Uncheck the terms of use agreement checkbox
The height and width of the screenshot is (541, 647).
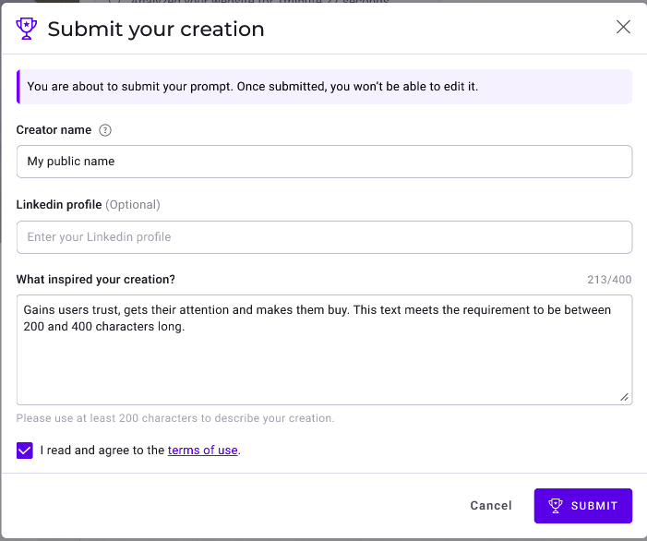coord(25,451)
